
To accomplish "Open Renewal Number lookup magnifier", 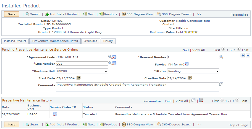I will 221,57.
